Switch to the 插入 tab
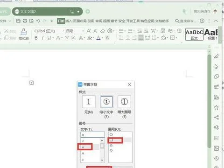This screenshot has height=168, width=224. [69, 21]
